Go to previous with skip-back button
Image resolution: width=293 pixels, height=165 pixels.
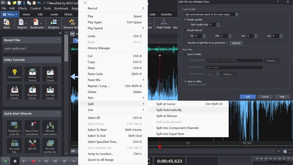46,161
